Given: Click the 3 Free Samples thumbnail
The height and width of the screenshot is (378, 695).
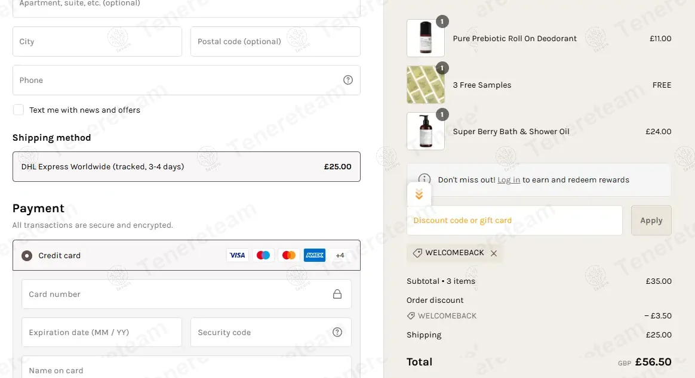Looking at the screenshot, I should tap(426, 85).
